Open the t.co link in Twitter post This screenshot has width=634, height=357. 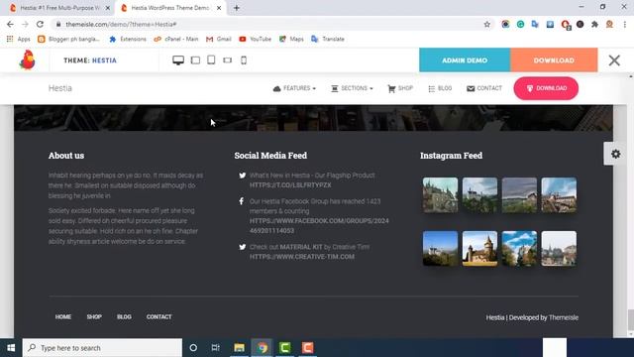point(290,185)
